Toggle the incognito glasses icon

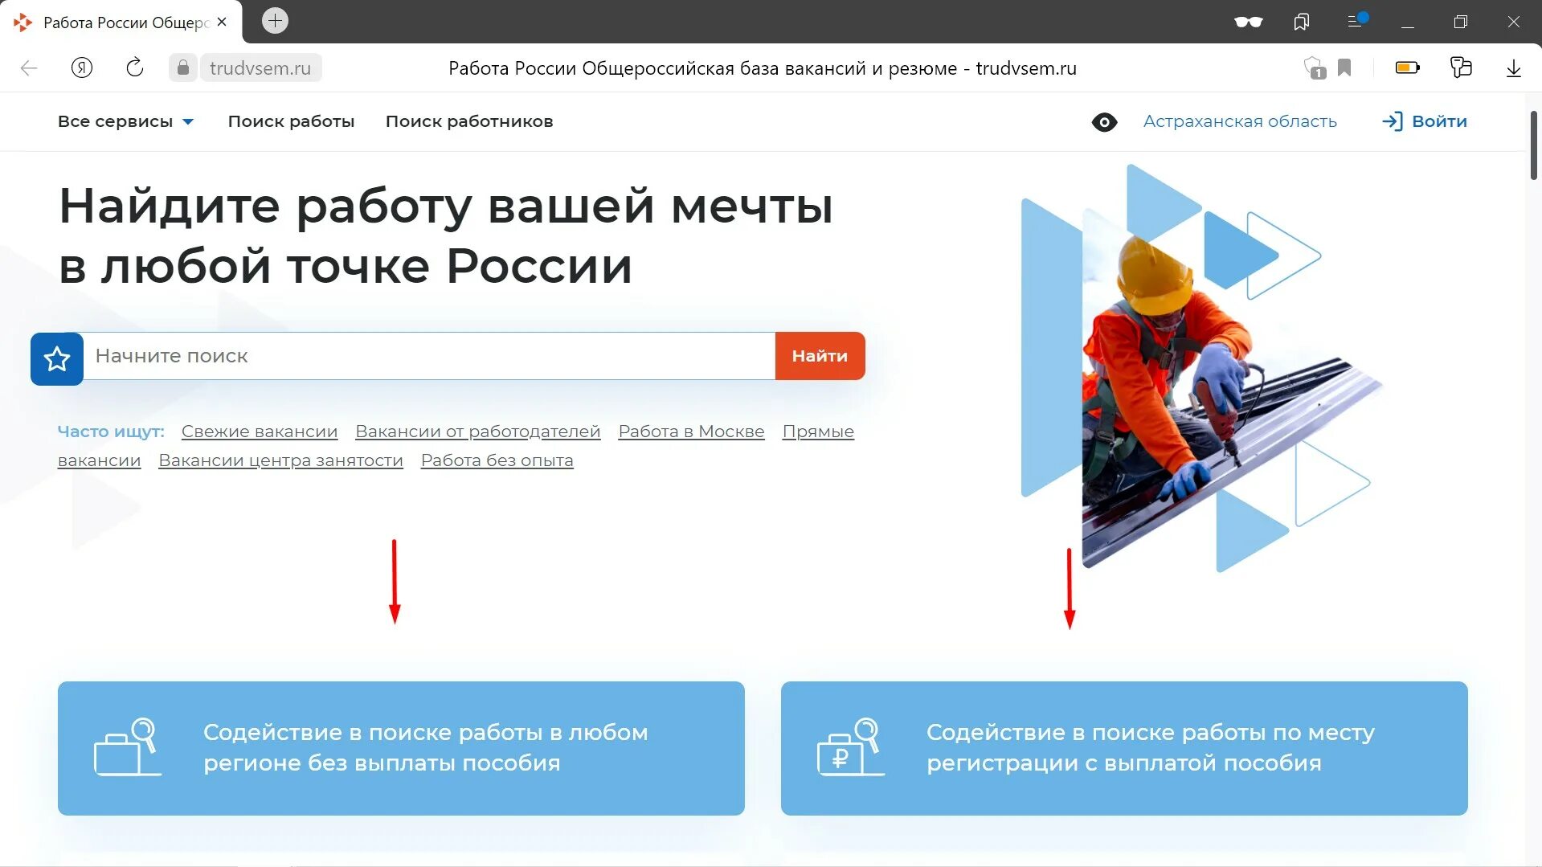(x=1249, y=22)
